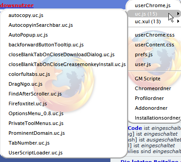Open Profilordner folder entry
This screenshot has width=181, height=162.
(149, 98)
